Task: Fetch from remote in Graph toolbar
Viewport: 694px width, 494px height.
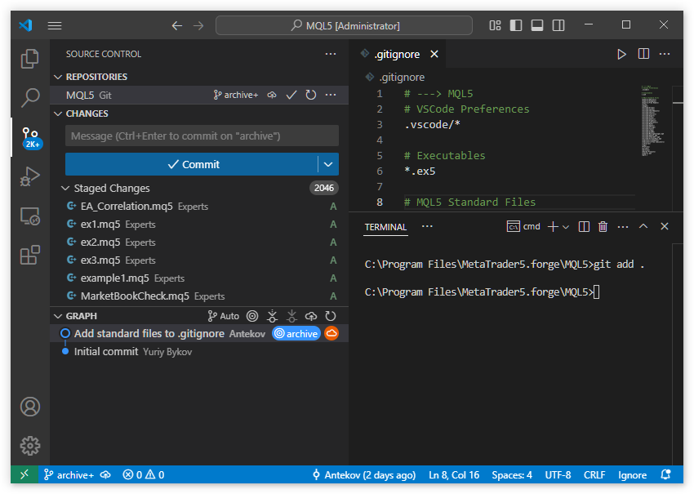Action: 272,316
